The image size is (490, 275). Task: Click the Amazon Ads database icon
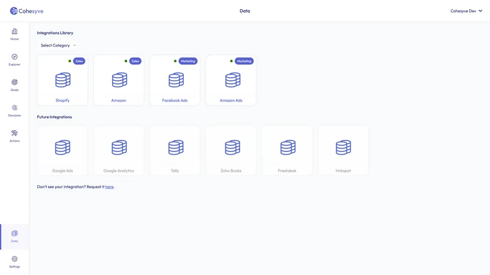pos(233,80)
